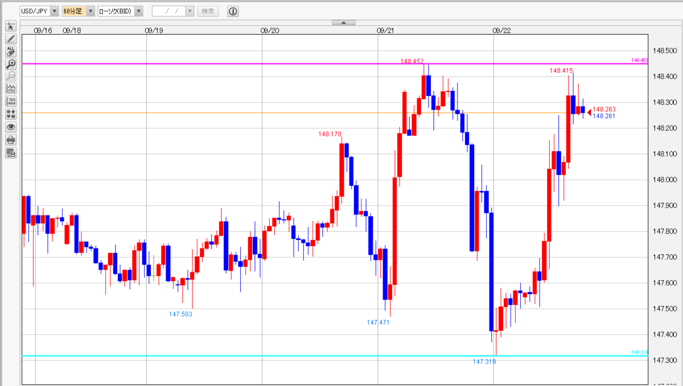Collapse the top panel with arrow handle

(343, 23)
